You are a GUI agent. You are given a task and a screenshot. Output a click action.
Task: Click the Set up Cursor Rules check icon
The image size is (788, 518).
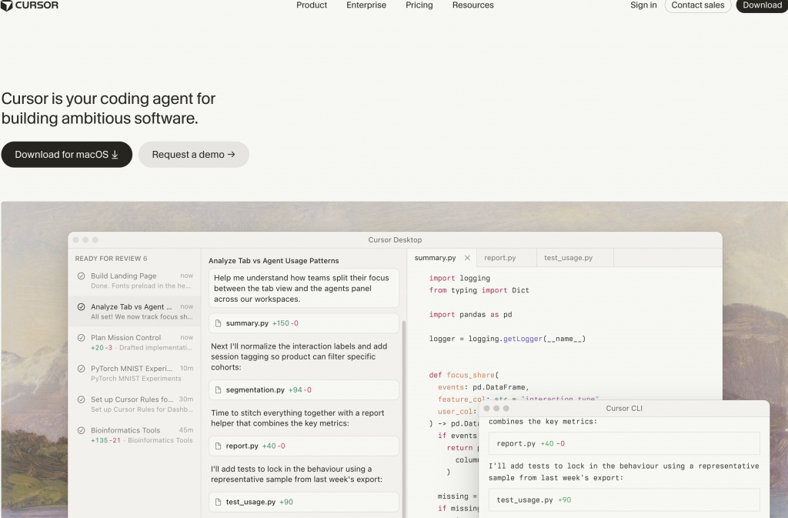(81, 399)
